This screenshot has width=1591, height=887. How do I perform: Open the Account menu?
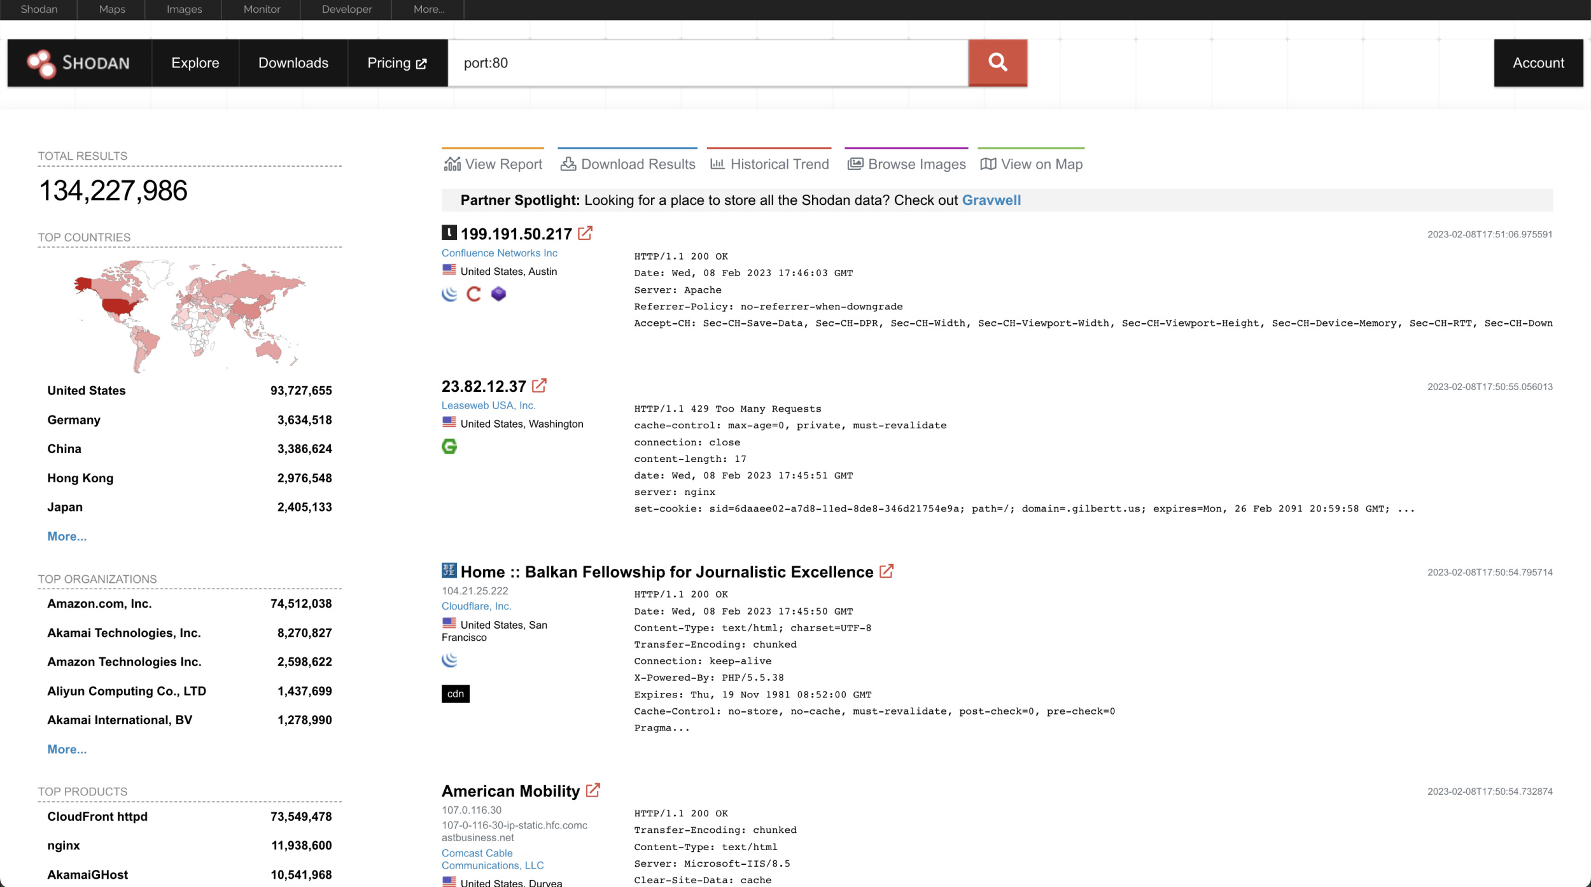1538,63
